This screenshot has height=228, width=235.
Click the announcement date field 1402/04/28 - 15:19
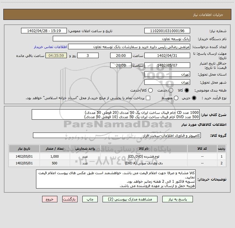click(x=44, y=31)
